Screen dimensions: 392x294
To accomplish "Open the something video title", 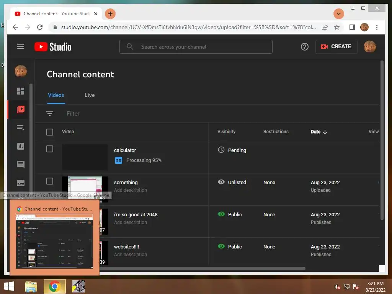I will [x=126, y=183].
